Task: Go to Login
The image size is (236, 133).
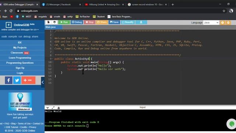Action: point(20,73)
